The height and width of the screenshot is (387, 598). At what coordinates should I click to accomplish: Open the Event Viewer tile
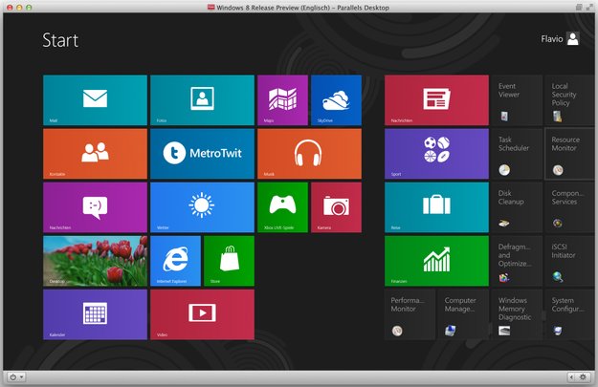pyautogui.click(x=517, y=100)
